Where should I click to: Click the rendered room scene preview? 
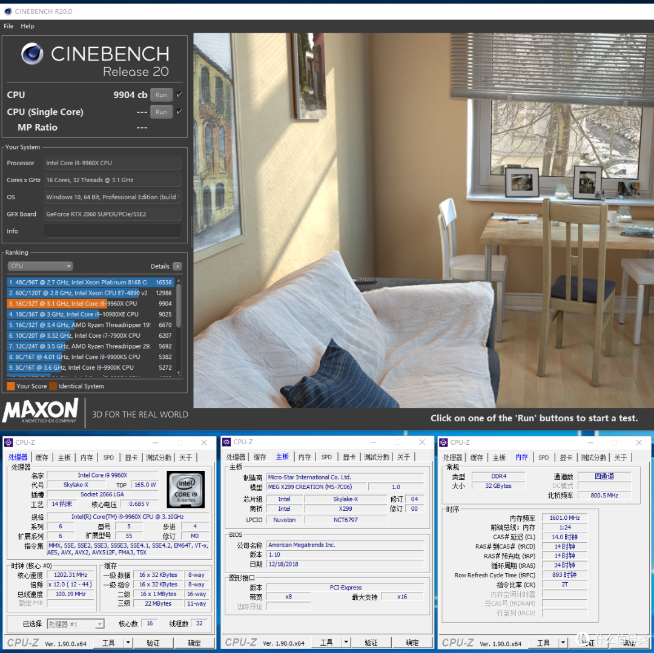point(423,220)
